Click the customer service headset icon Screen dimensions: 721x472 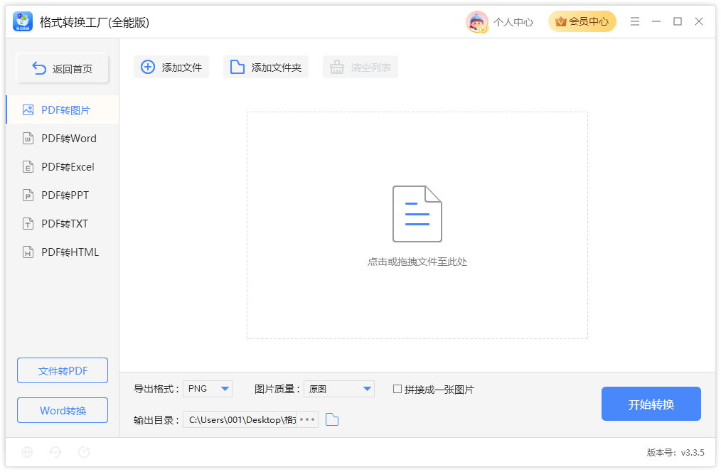pyautogui.click(x=55, y=452)
